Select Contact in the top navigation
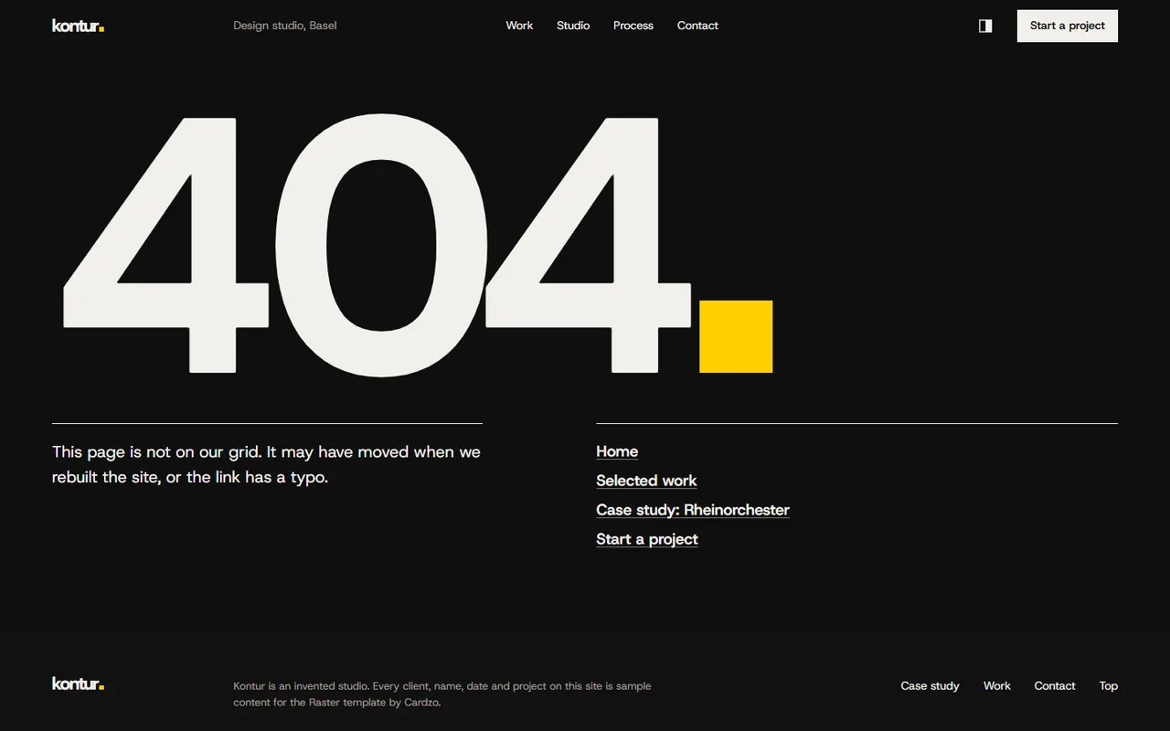Screen dimensions: 1170x731 click(697, 26)
